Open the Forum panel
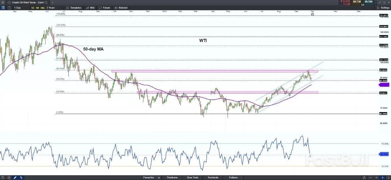Image resolution: width=391 pixels, height=180 pixels. tap(104, 8)
